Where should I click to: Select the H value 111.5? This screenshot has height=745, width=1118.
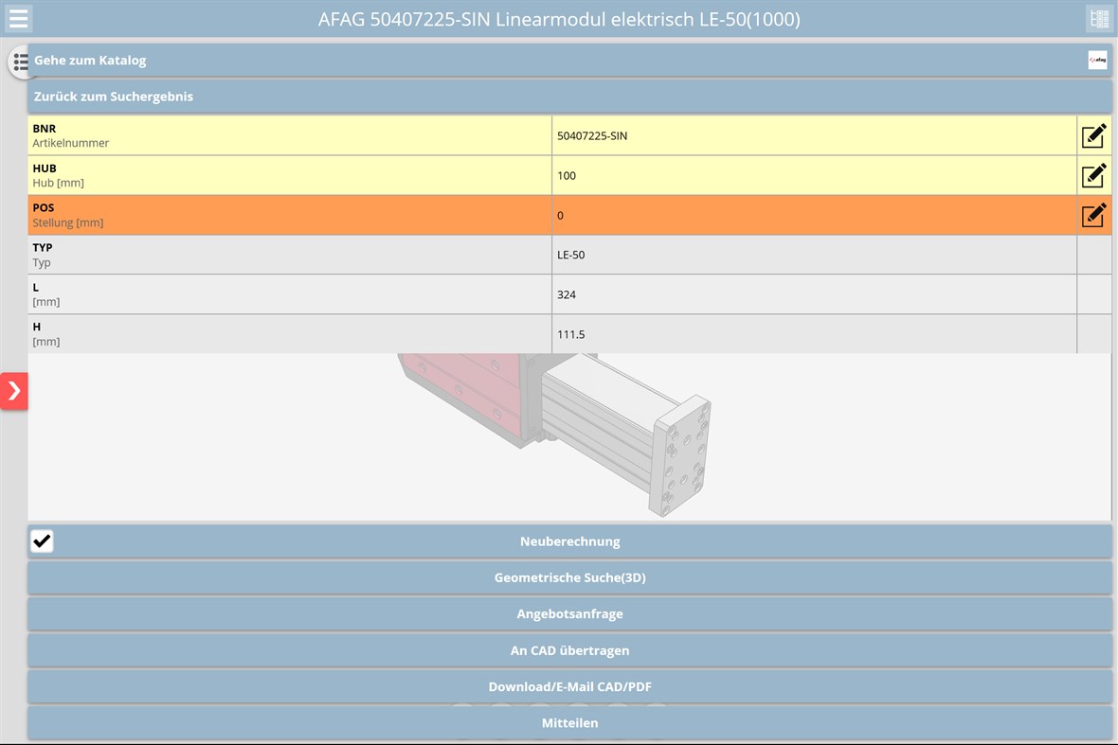tap(570, 335)
